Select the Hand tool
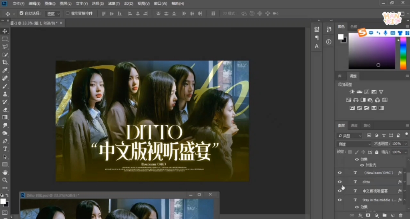410x219 pixels. [x=5, y=172]
